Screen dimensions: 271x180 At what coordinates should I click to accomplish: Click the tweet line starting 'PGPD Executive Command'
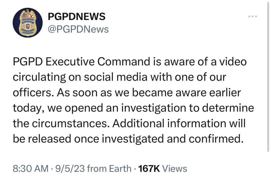pos(130,62)
